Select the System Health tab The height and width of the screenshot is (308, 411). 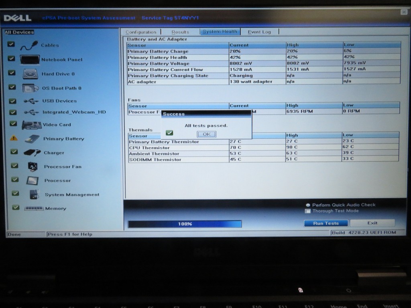(220, 31)
